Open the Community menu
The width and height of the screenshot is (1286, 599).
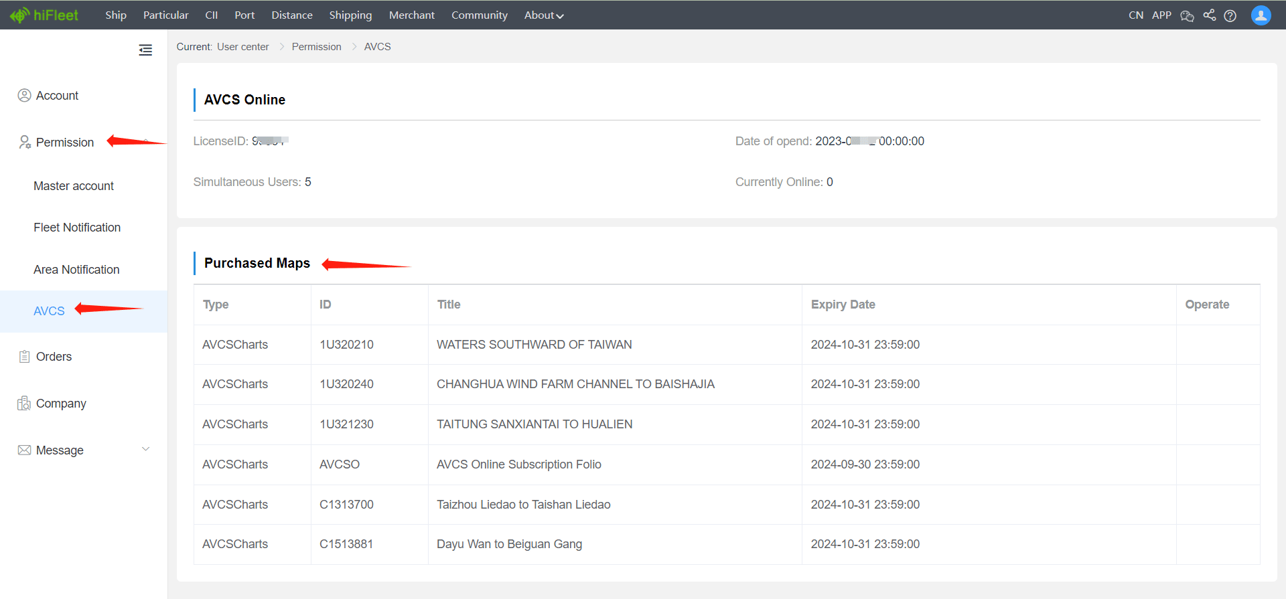(x=480, y=15)
